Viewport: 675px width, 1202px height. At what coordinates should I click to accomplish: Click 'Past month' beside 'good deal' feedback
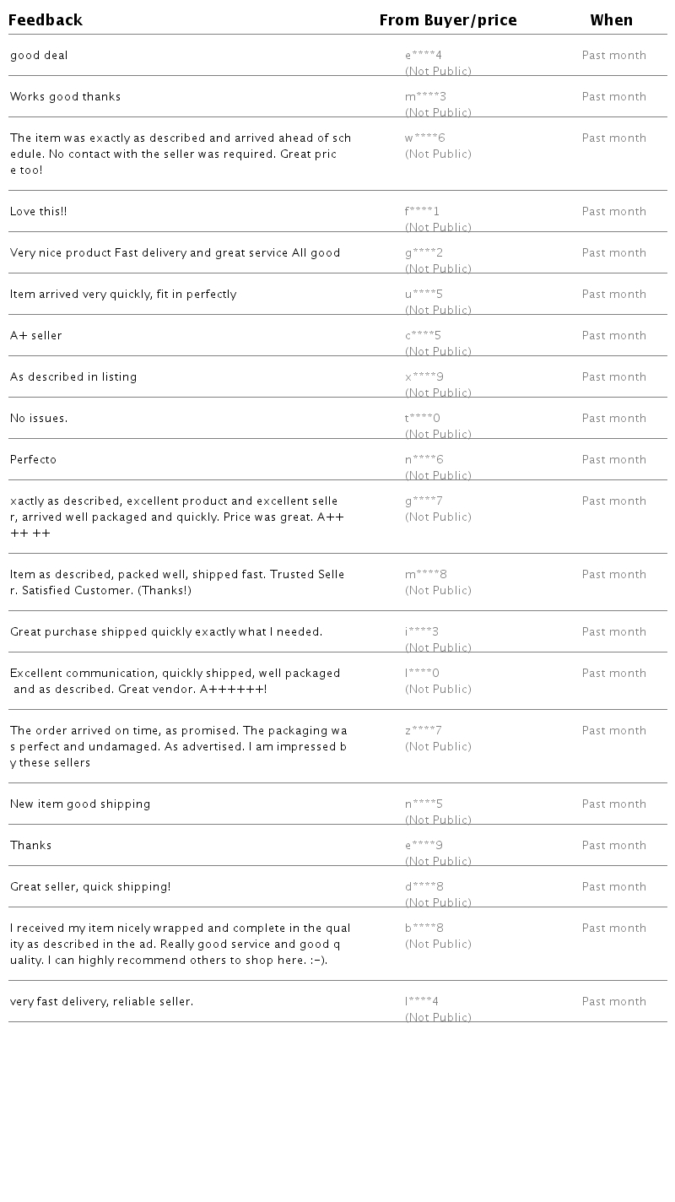[613, 56]
